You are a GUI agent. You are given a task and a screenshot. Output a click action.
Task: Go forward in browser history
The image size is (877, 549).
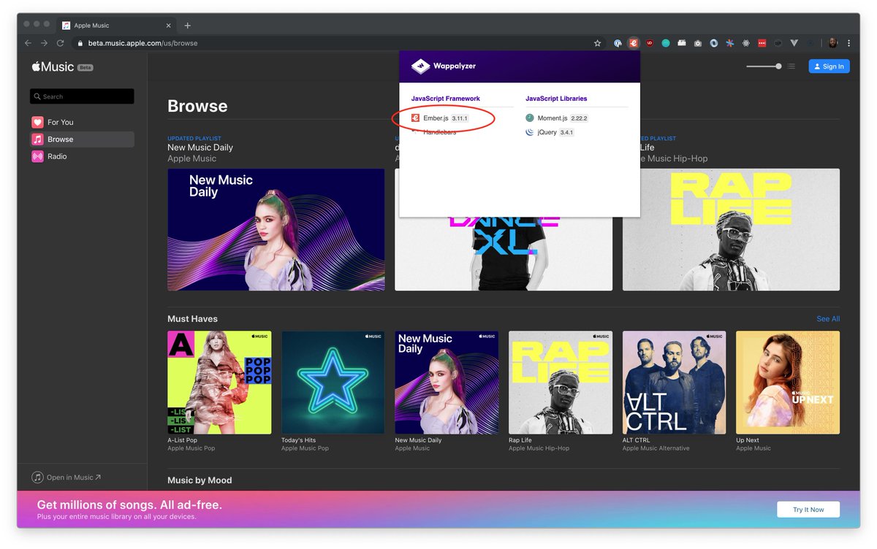point(44,43)
